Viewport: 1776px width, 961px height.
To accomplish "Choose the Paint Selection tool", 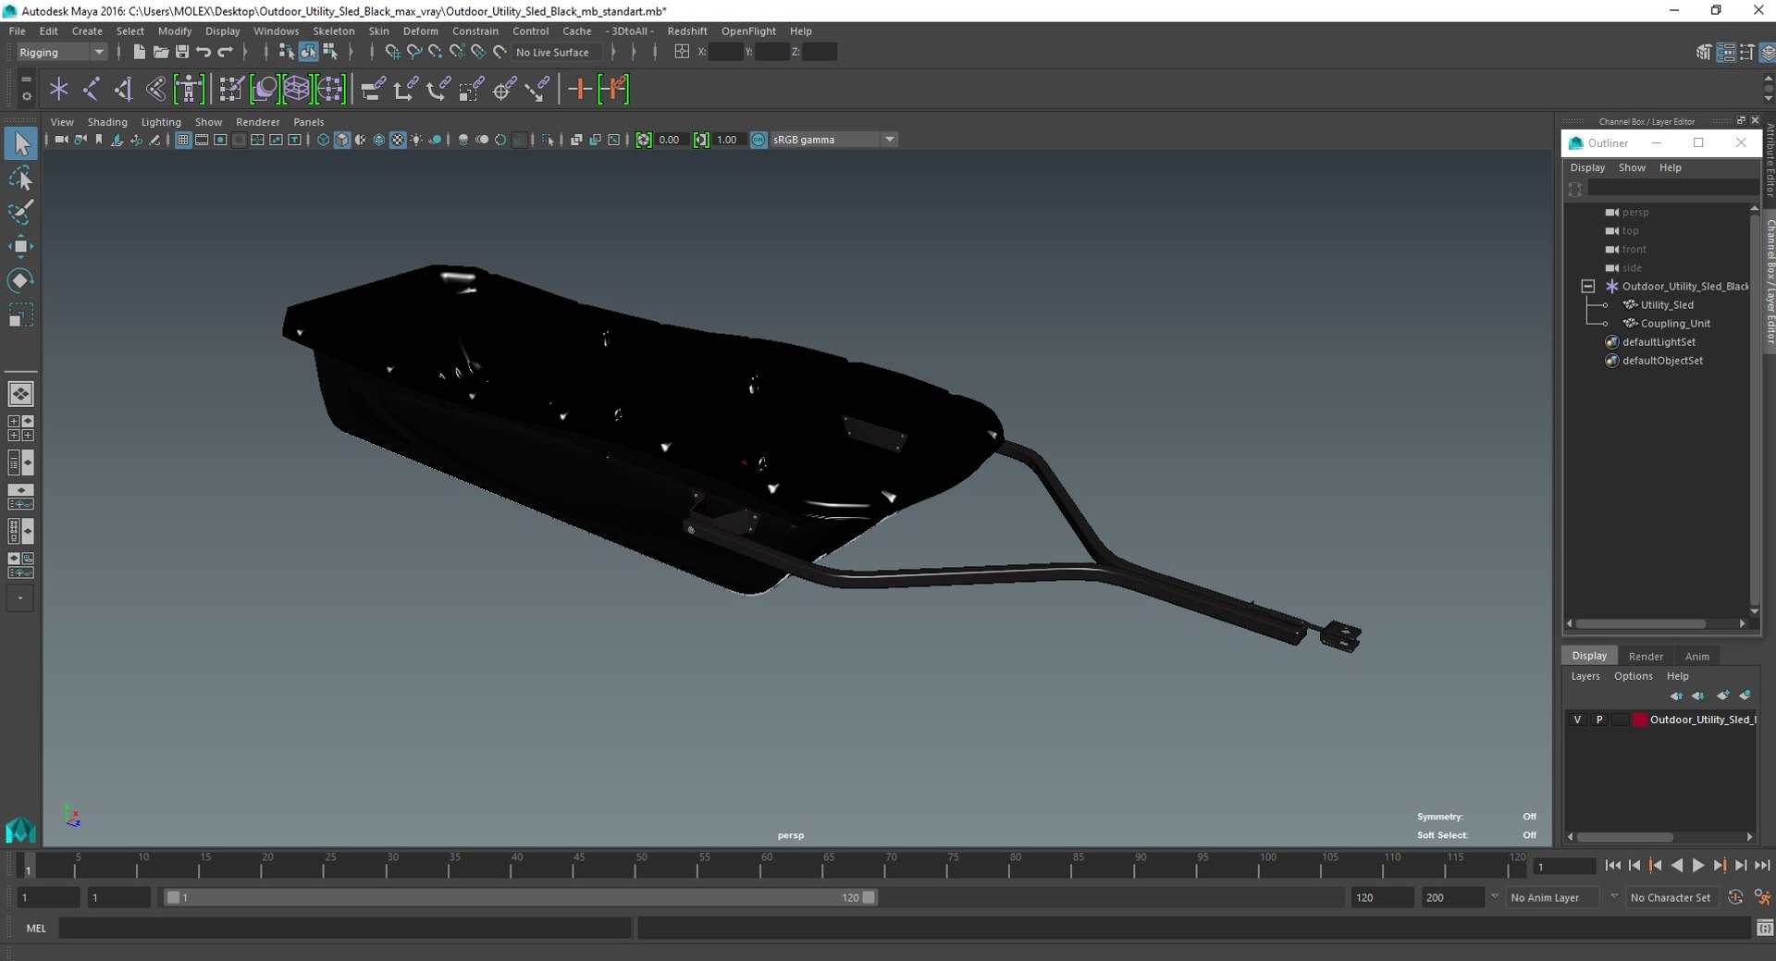I will coord(20,212).
